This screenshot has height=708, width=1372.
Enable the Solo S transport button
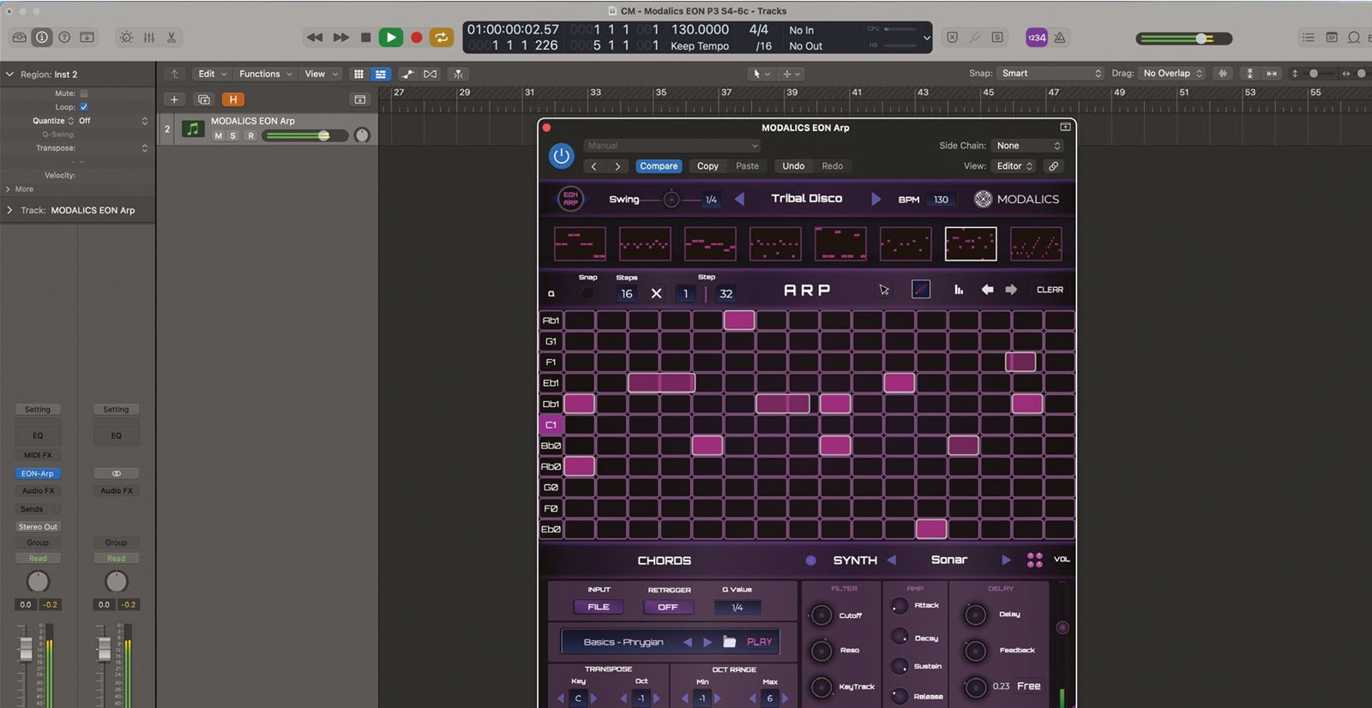pos(997,38)
